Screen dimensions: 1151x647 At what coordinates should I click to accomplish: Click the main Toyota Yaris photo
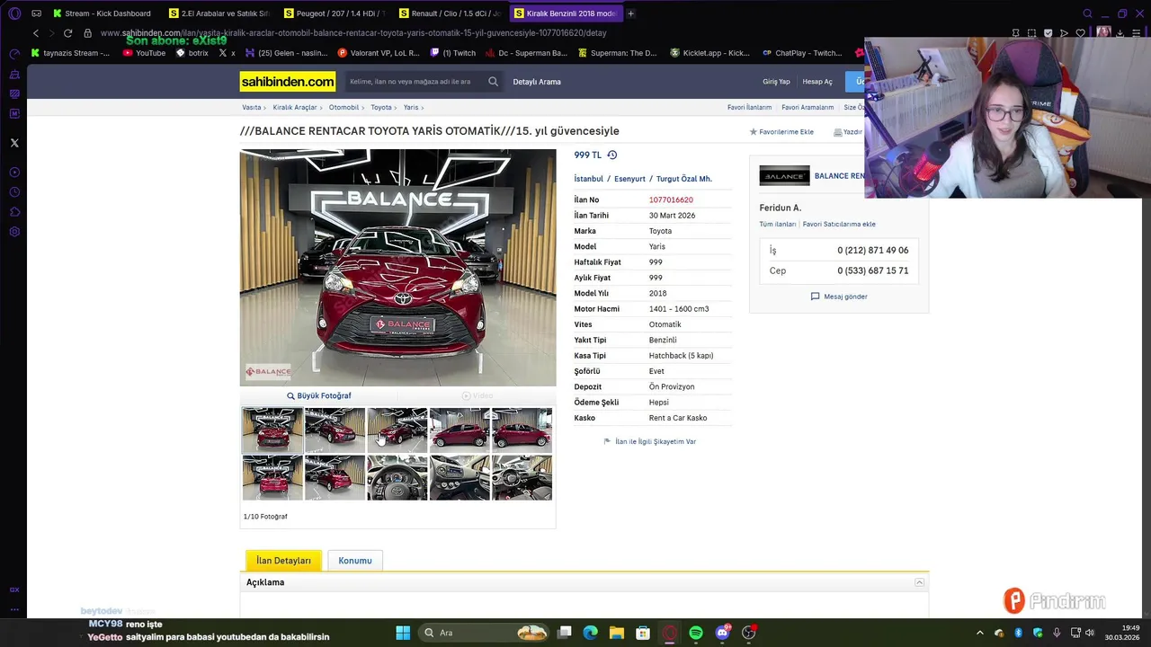397,268
